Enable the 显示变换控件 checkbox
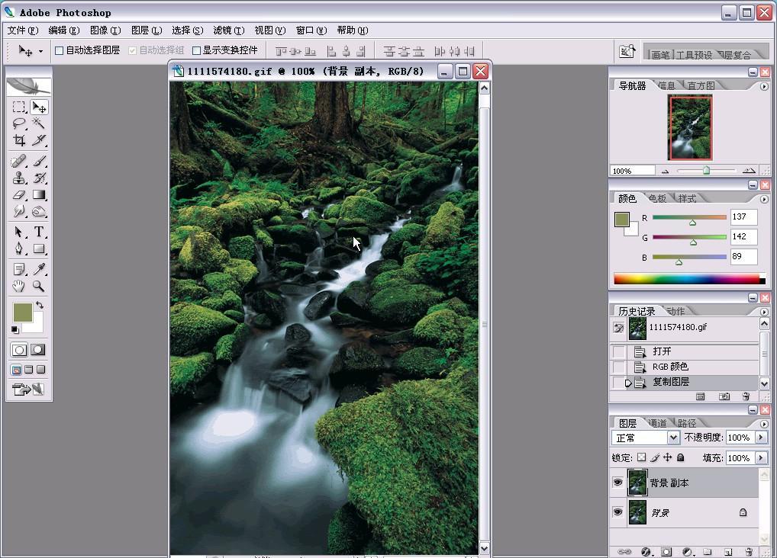 click(x=196, y=50)
